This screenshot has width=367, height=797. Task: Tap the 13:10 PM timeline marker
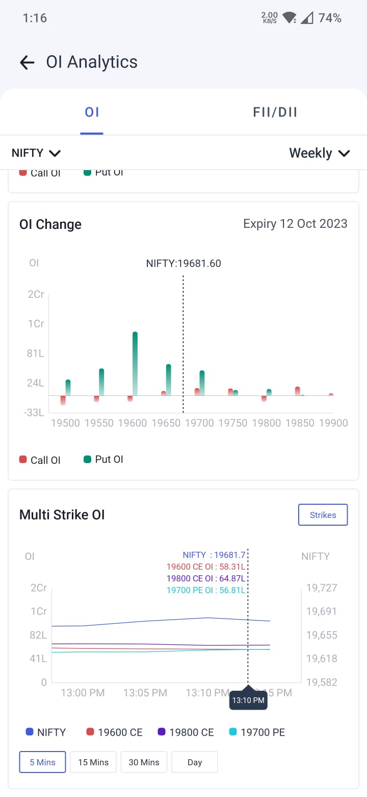(x=248, y=700)
